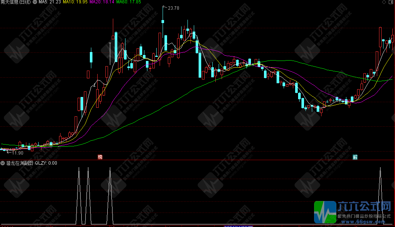Click the QLZY: 0.00 value label
Screen dimensions: 395x227
pos(46,163)
